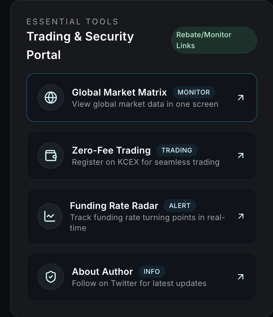Image resolution: width=273 pixels, height=317 pixels.
Task: Open Zero-Fee Trading via its arrow icon
Action: [x=241, y=156]
